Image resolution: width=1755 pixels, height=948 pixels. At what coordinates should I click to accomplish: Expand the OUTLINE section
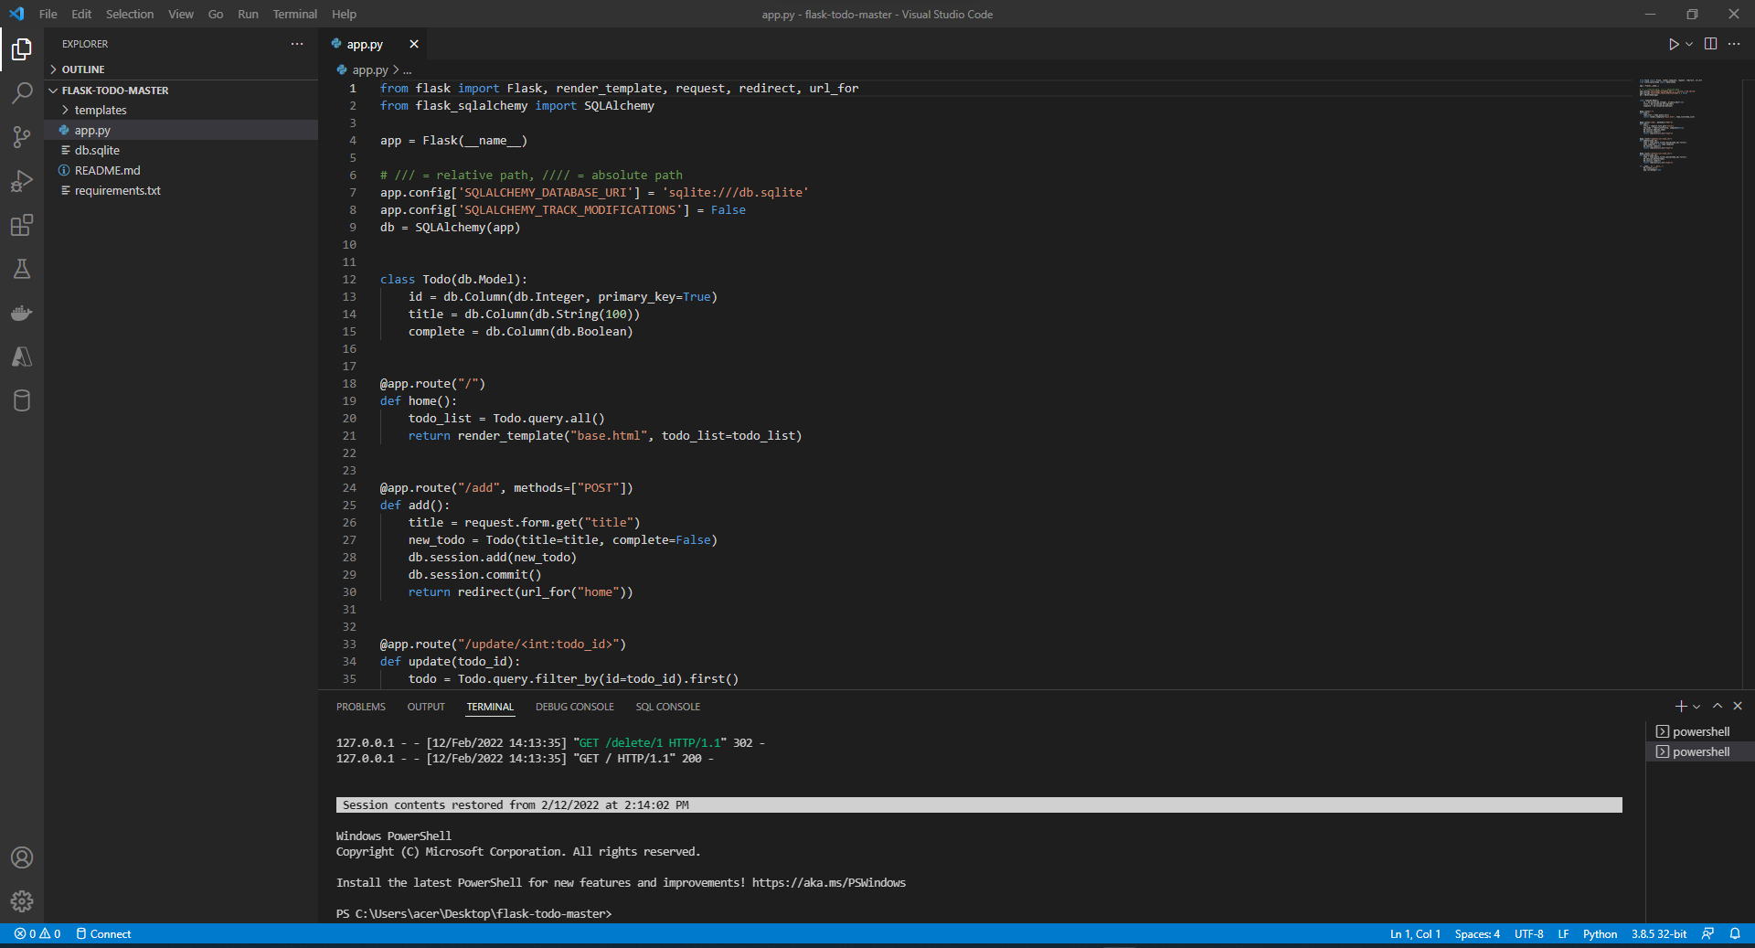(181, 69)
